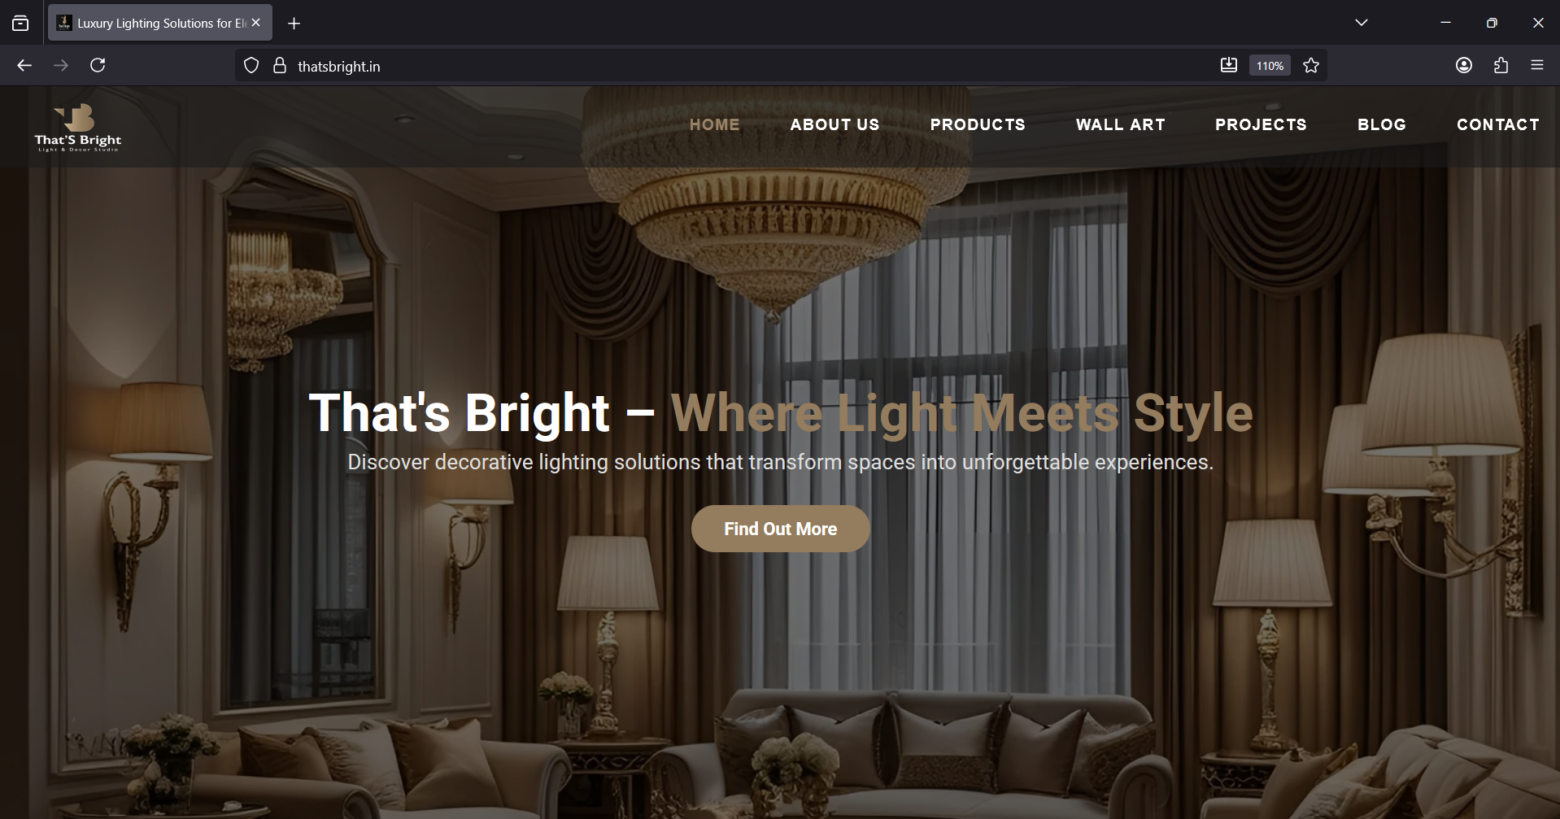Reload the current page
Viewport: 1560px width, 819px height.
pos(98,66)
